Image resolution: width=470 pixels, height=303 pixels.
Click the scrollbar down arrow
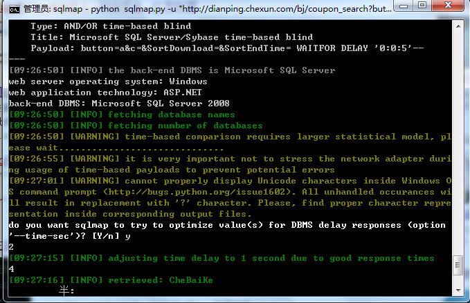click(458, 290)
